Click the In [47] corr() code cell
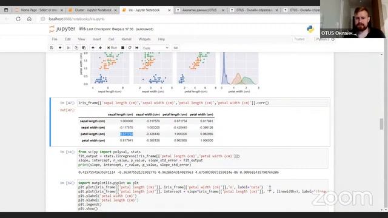The image size is (388, 218). point(203,103)
